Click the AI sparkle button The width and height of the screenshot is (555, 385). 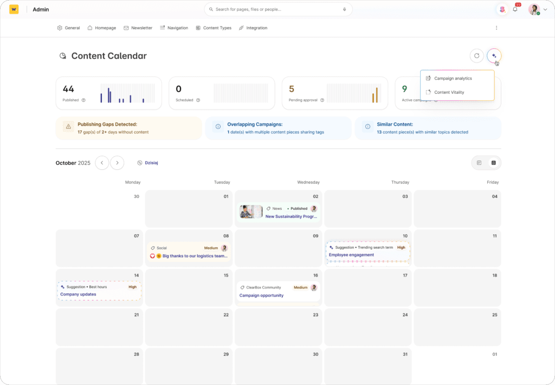click(494, 55)
